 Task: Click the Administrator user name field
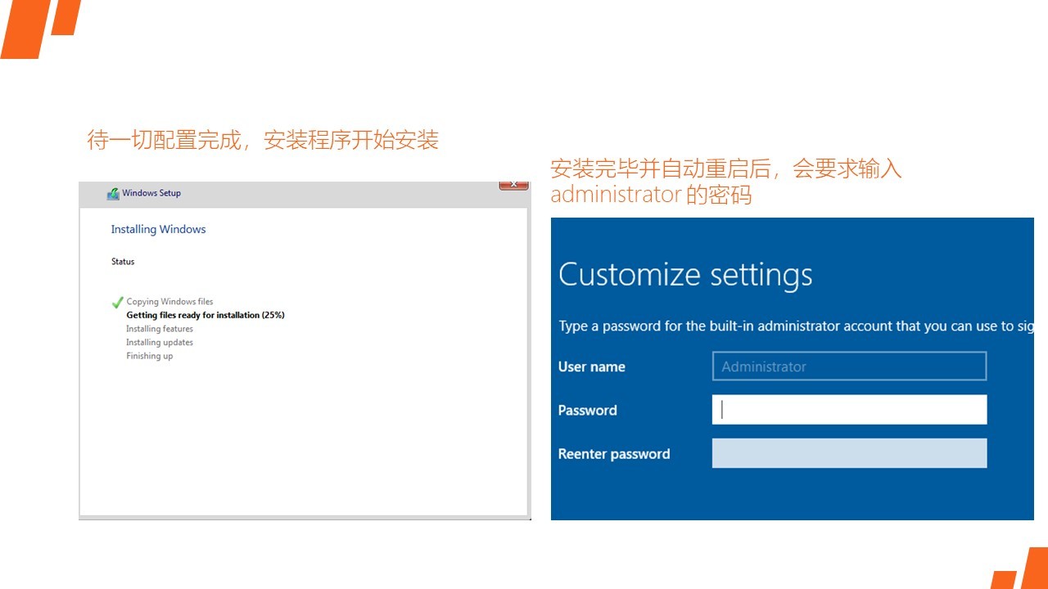point(849,366)
